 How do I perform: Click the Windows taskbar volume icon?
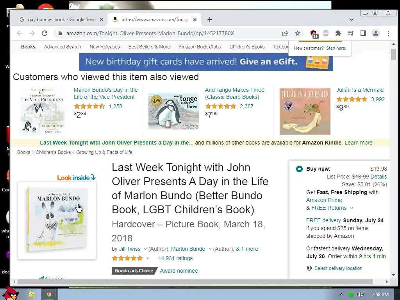360,295
